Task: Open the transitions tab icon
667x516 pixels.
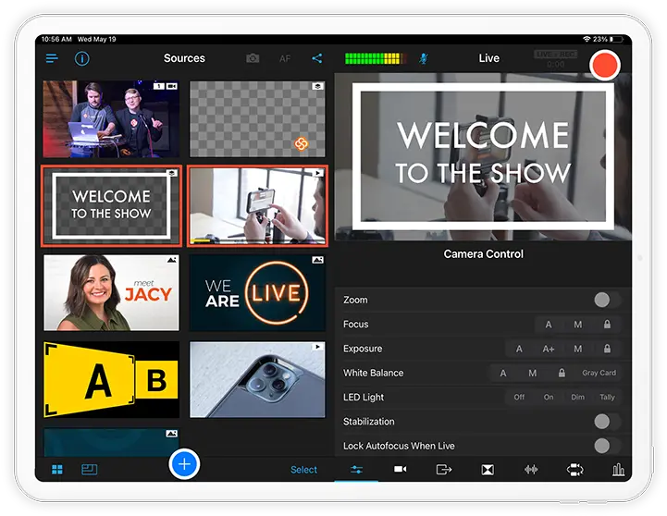Action: [488, 470]
